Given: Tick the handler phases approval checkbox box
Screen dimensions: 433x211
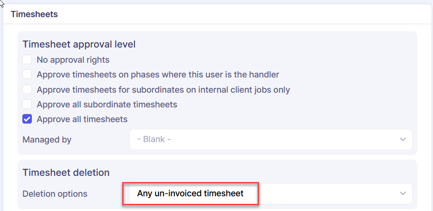Looking at the screenshot, I should coord(28,75).
